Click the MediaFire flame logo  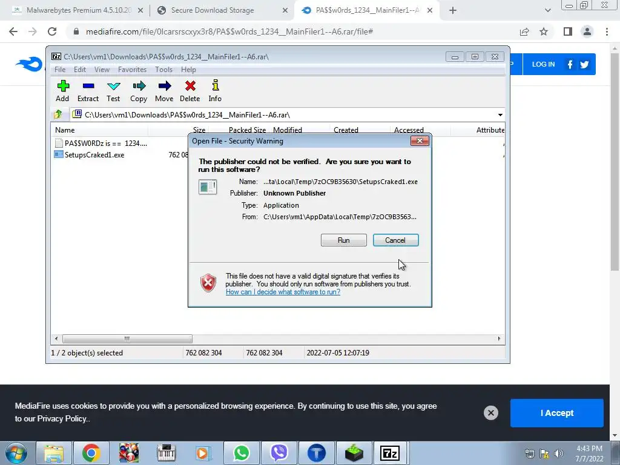point(29,64)
